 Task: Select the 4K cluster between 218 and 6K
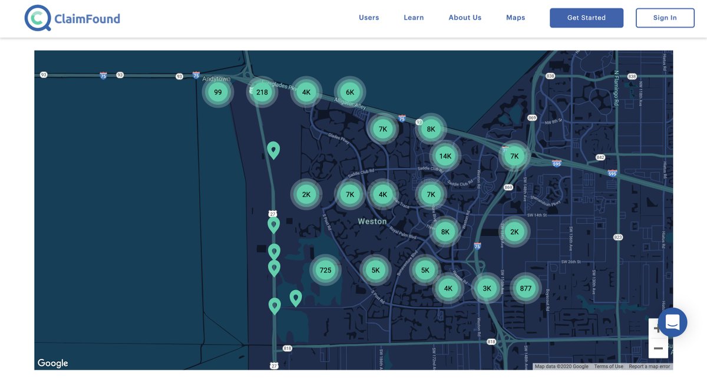click(x=306, y=92)
